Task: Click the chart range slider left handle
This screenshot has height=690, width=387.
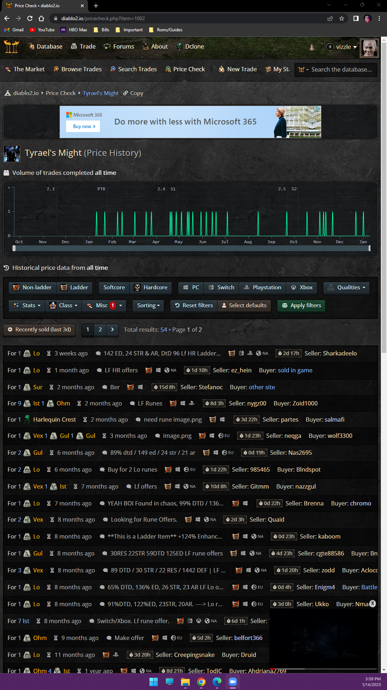Action: [14, 248]
